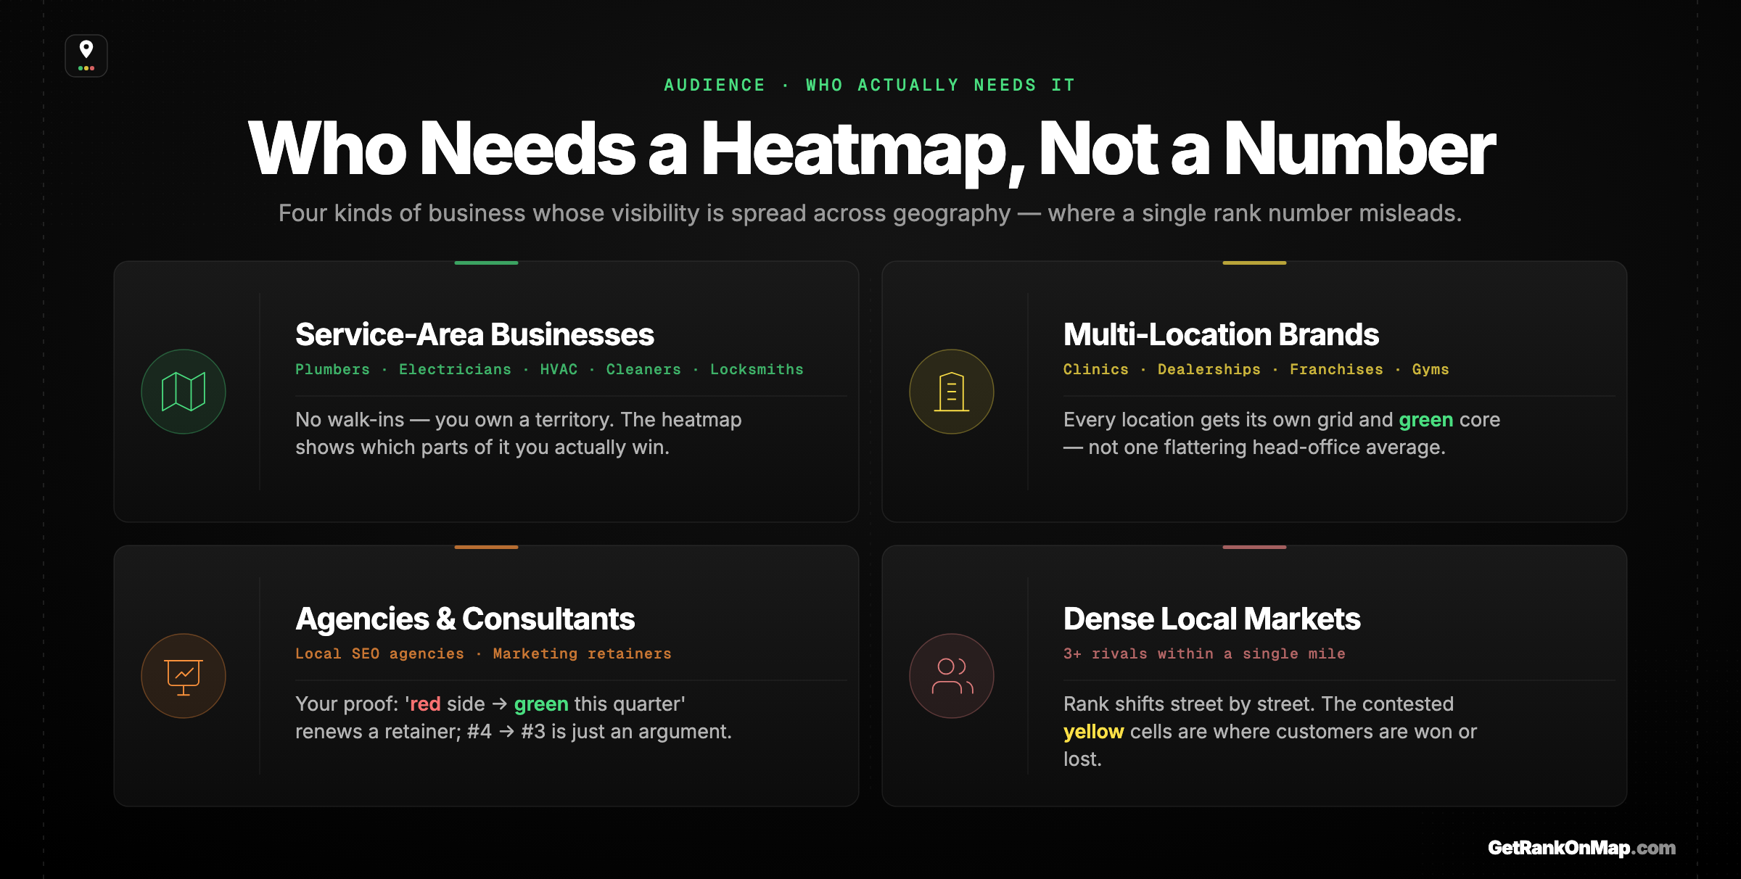The height and width of the screenshot is (879, 1741).
Task: Click the 'Electricians' tag
Action: pyautogui.click(x=455, y=369)
